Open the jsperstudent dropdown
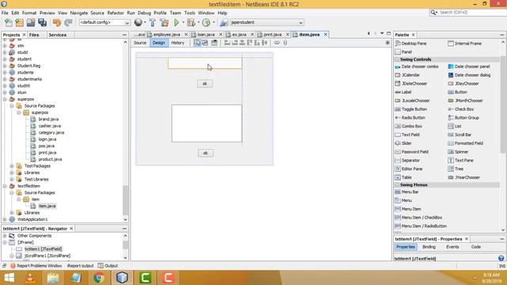The height and width of the screenshot is (285, 507). point(267,23)
